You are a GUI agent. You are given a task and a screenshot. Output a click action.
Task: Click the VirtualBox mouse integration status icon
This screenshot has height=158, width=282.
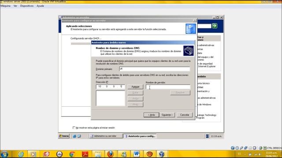[260, 148]
